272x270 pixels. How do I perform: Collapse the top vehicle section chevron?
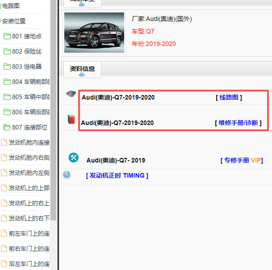[x=82, y=4]
